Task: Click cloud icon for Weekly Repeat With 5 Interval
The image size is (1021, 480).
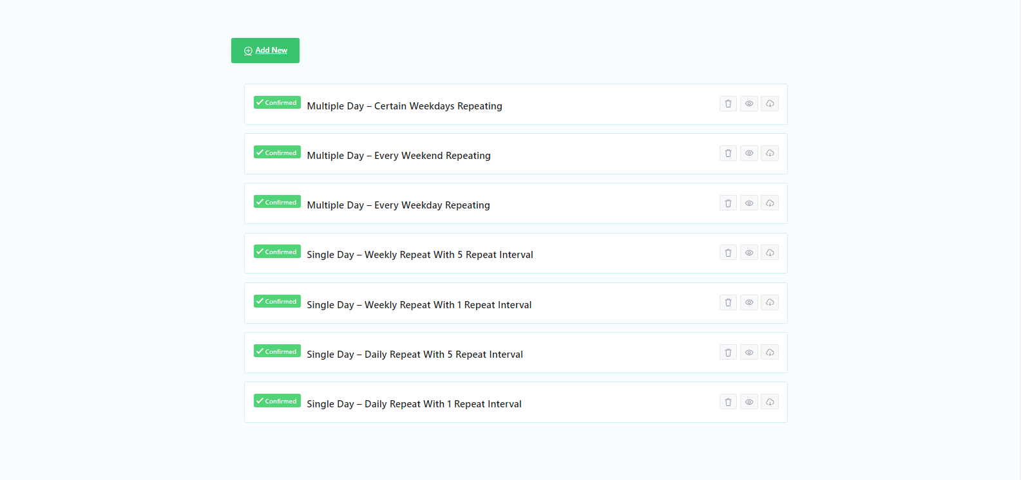Action: click(770, 253)
